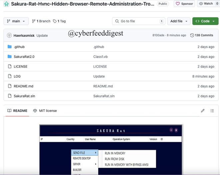Image resolution: width=220 pixels, height=175 pixels.
Task: Switch to the README tab
Action: tap(17, 111)
